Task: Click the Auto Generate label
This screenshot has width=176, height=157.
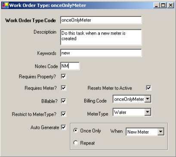Action: [x=45, y=127]
